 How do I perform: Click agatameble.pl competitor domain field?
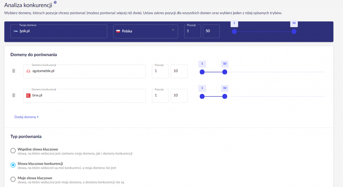pos(87,71)
